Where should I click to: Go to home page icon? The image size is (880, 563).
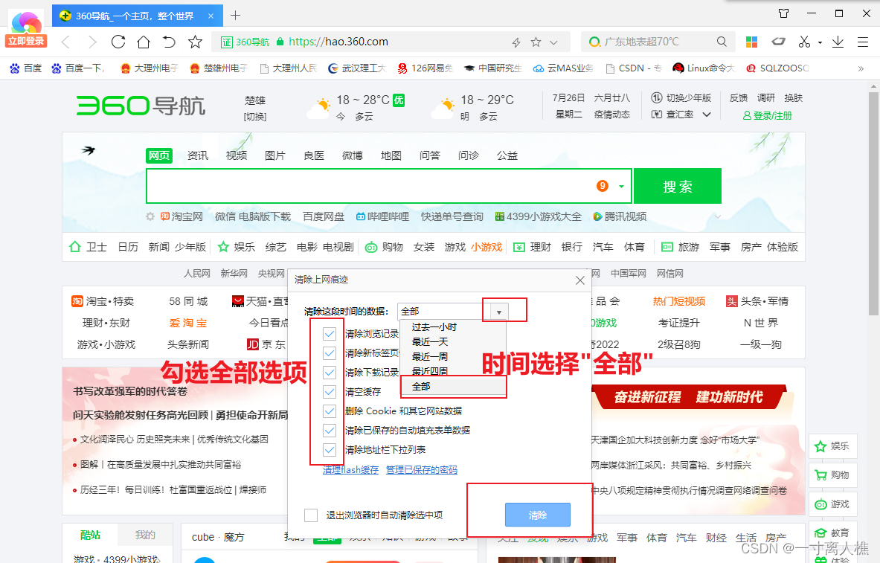144,42
